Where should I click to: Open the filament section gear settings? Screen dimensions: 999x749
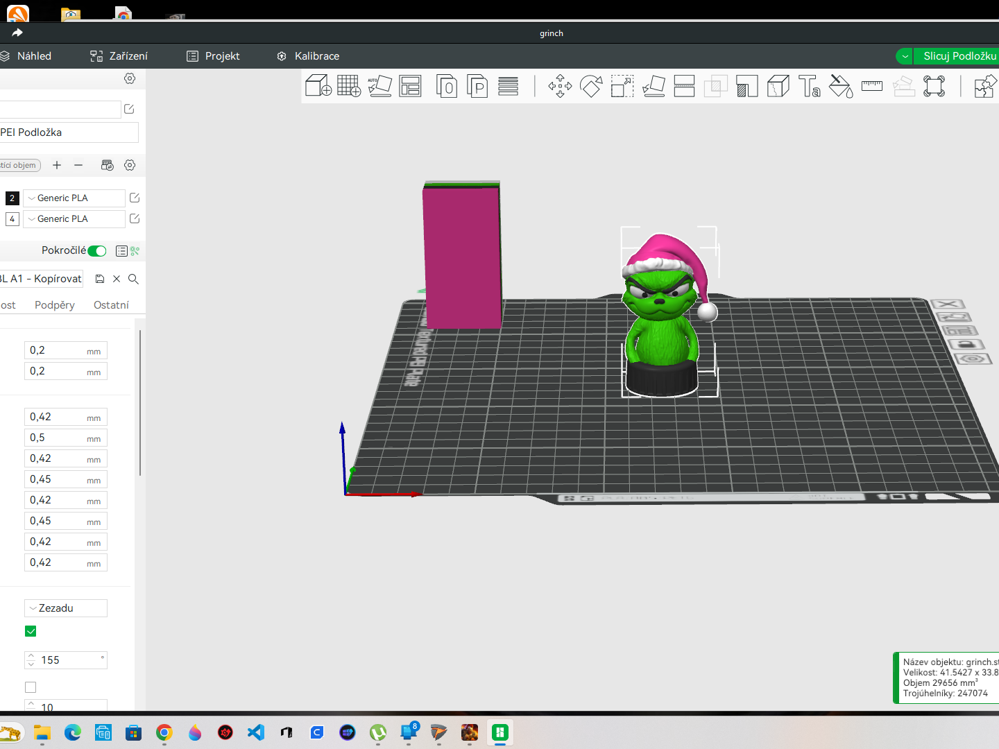[x=130, y=165]
